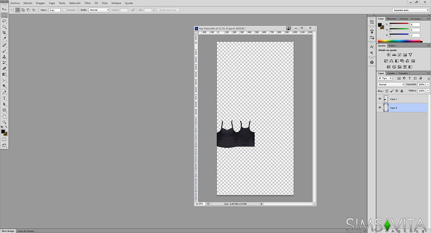Select the Rectangle shape tool
The image size is (431, 233).
click(4, 110)
